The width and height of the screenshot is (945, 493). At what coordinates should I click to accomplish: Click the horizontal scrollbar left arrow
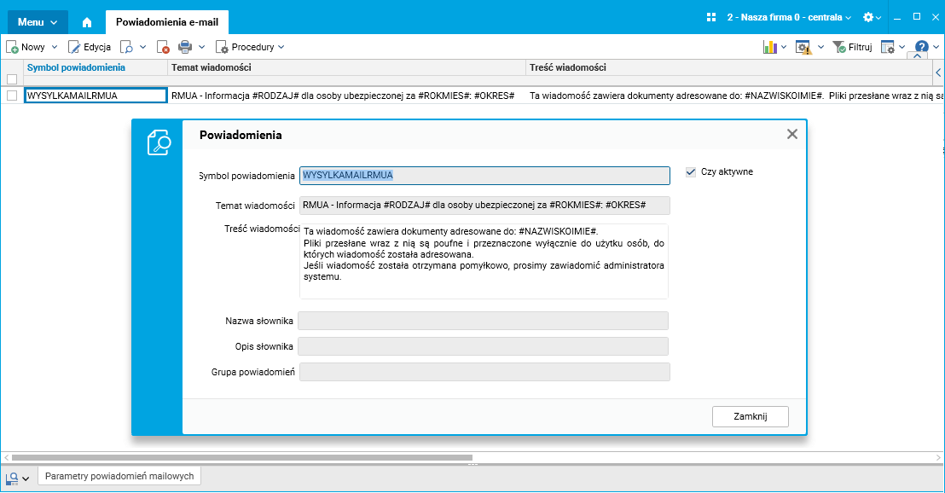coord(7,458)
